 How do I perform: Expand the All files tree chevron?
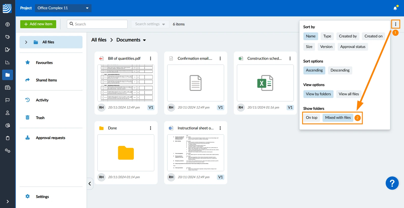pyautogui.click(x=26, y=42)
